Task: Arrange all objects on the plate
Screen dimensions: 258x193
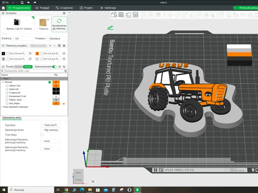Action: click(135, 15)
